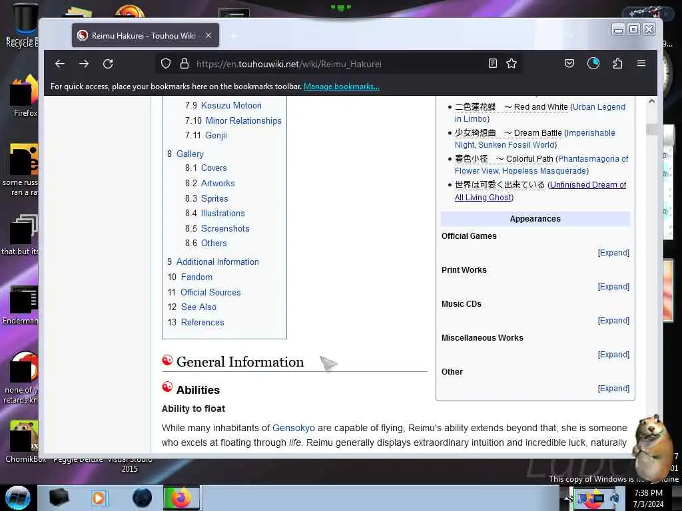
Task: Click the page scrollbar up arrow
Action: 651,101
